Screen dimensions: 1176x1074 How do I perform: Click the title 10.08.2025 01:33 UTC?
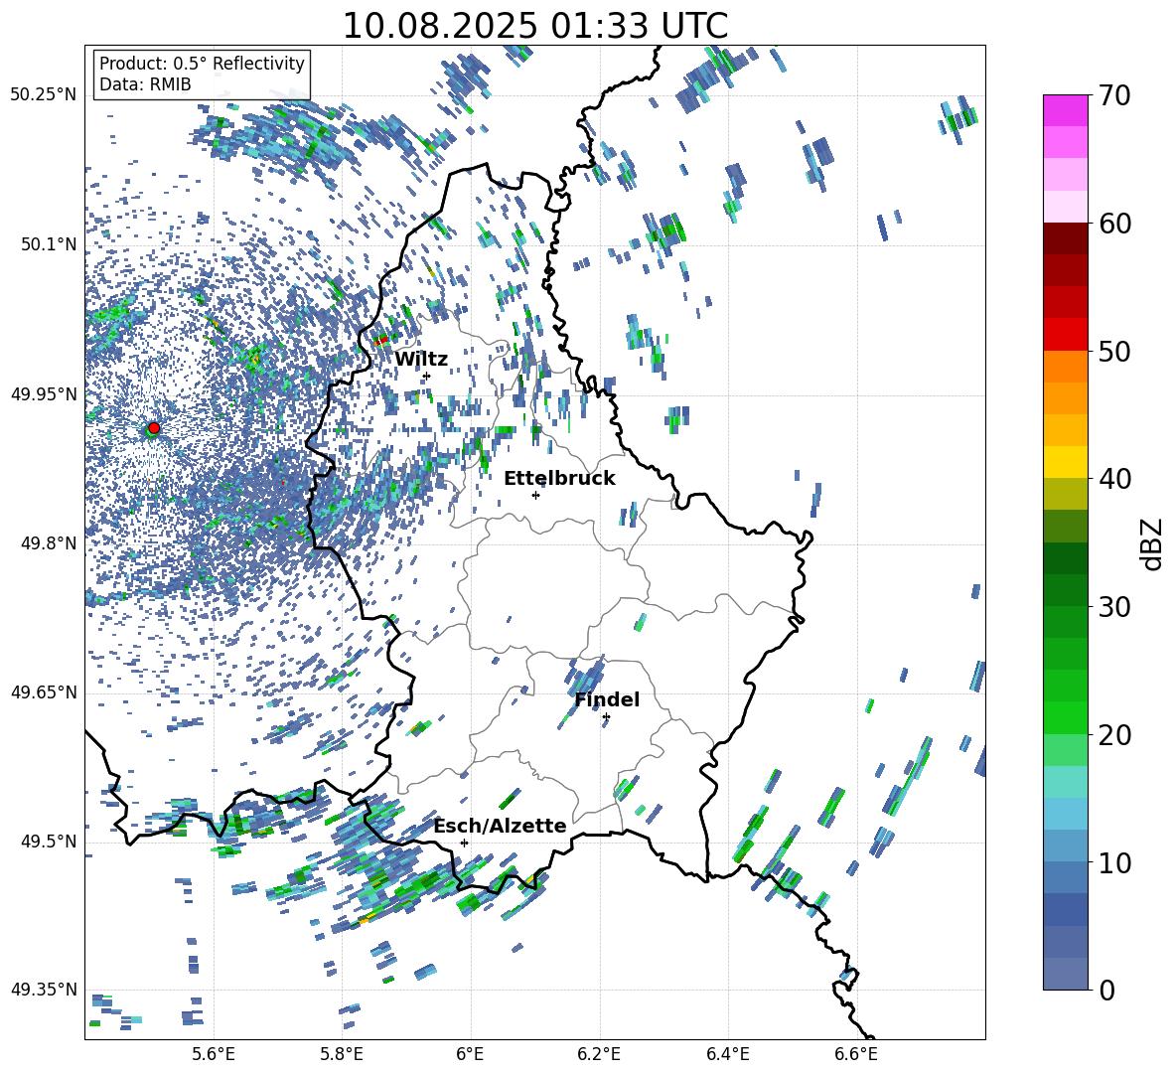534,26
